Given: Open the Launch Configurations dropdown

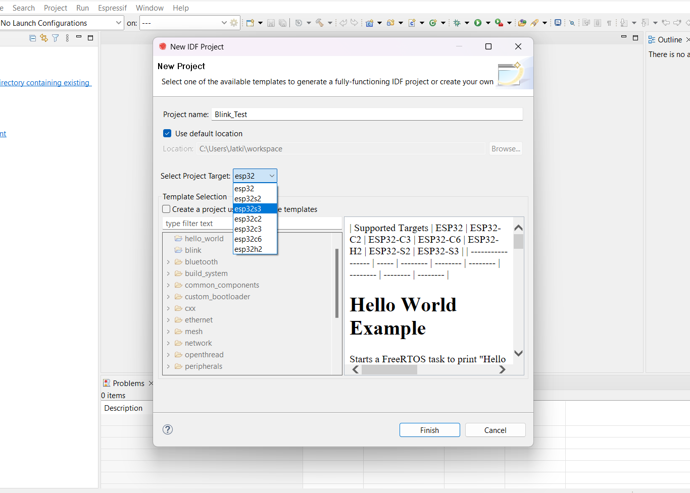Looking at the screenshot, I should [118, 23].
